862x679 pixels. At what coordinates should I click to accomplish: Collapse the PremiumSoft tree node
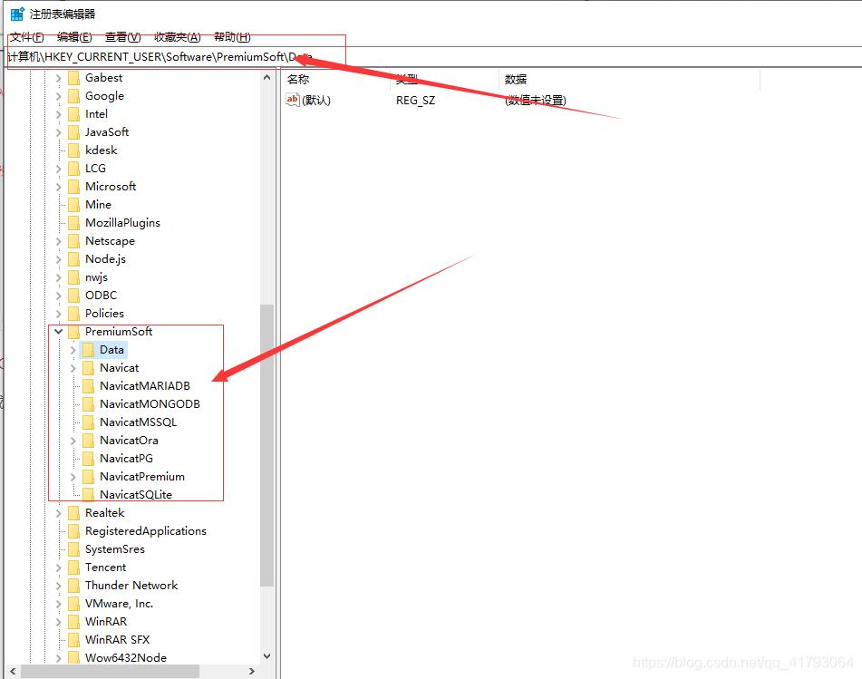pyautogui.click(x=59, y=332)
